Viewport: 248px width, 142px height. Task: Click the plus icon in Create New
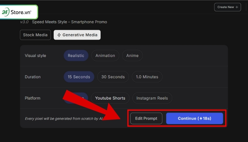click(237, 7)
